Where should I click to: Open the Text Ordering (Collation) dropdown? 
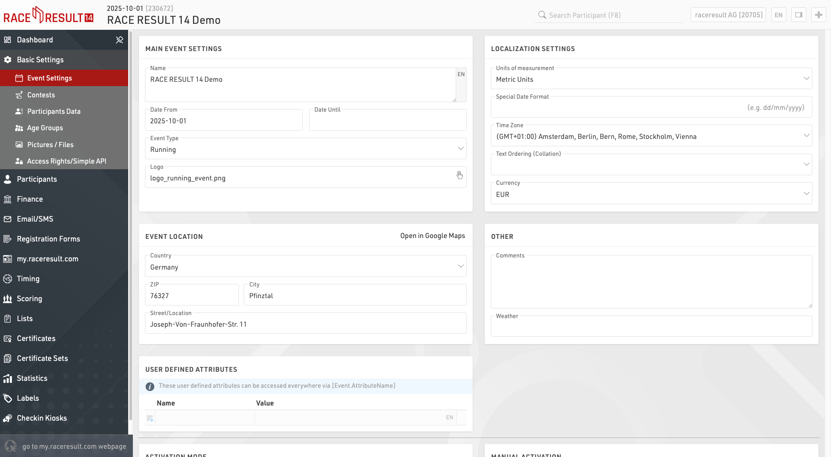click(651, 164)
